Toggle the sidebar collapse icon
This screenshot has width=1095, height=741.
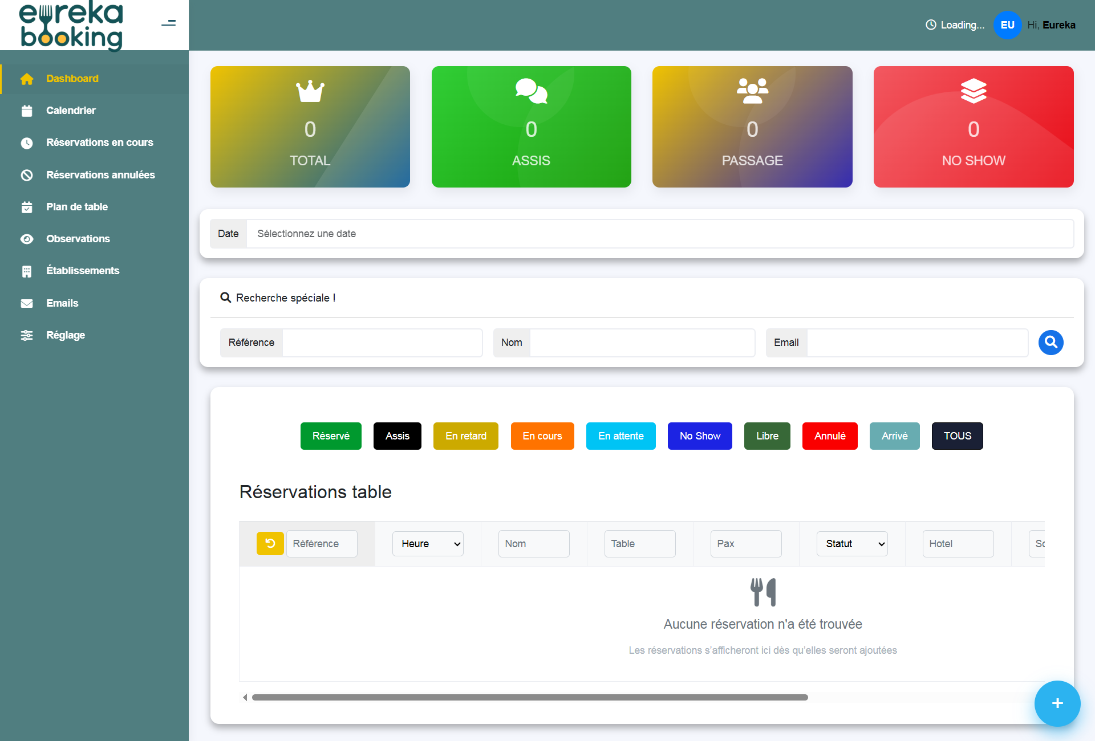click(x=168, y=23)
